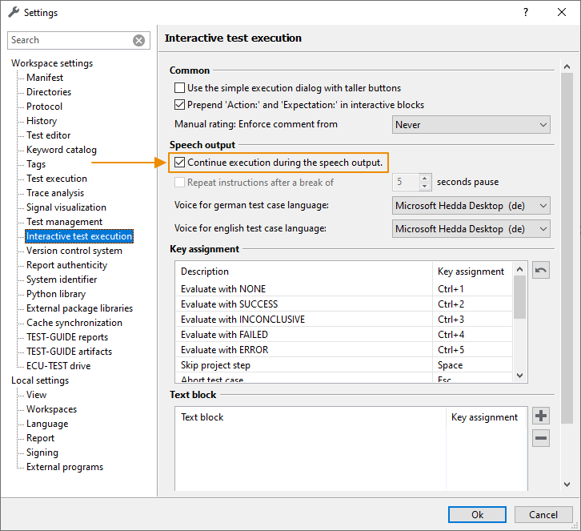581x531 pixels.
Task: Open English test case voice dropdown
Action: tap(471, 229)
